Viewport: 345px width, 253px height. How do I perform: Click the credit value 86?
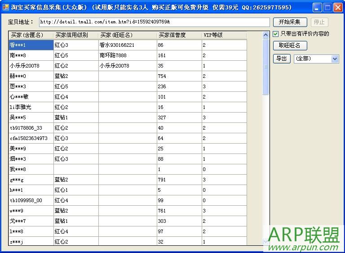pos(179,45)
